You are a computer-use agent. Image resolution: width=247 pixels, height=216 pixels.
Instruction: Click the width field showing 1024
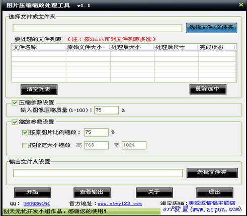(134, 145)
